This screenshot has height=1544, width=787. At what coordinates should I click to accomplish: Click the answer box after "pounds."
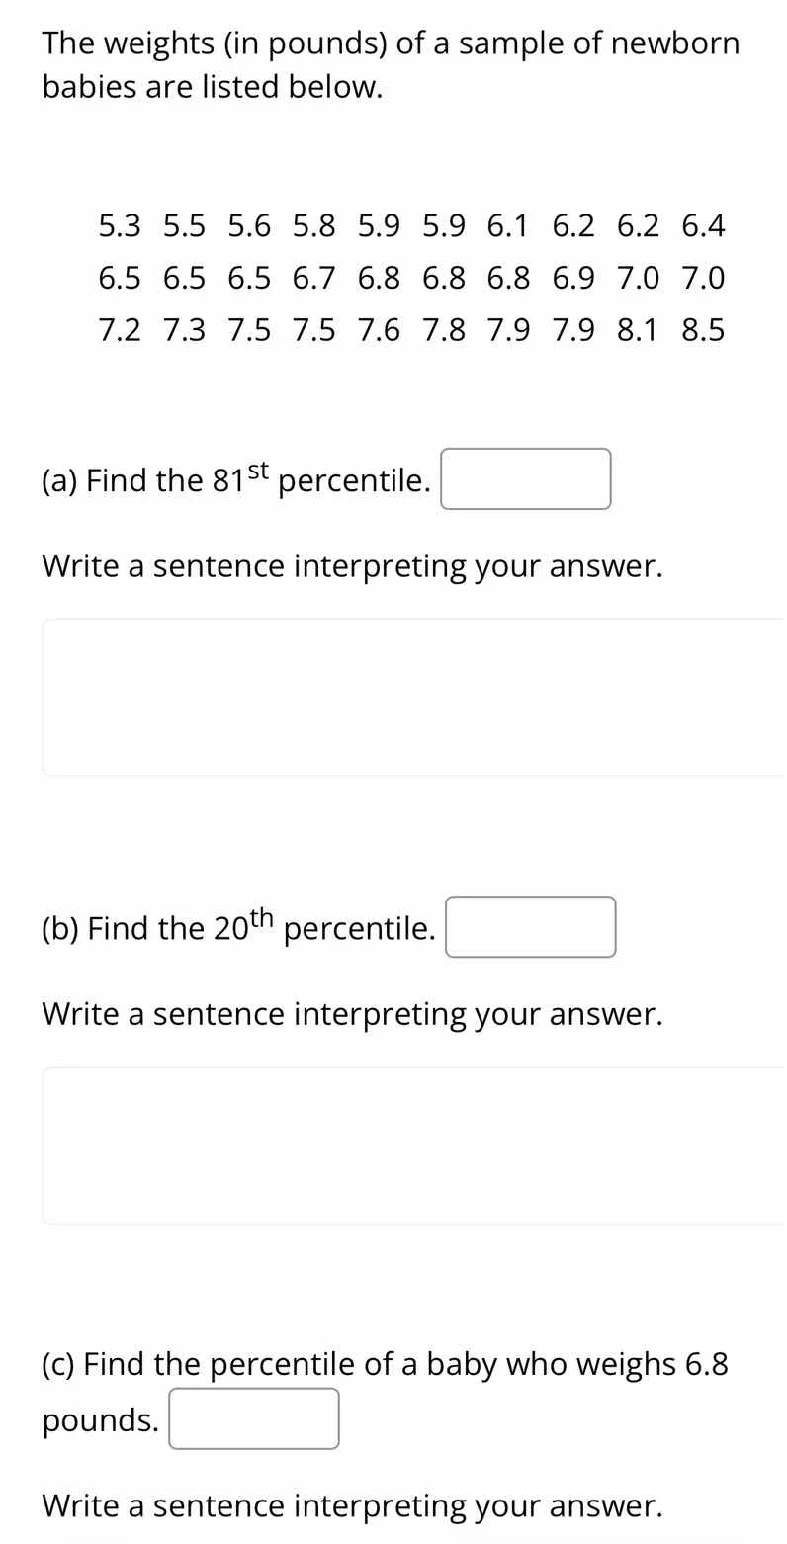pyautogui.click(x=253, y=1418)
